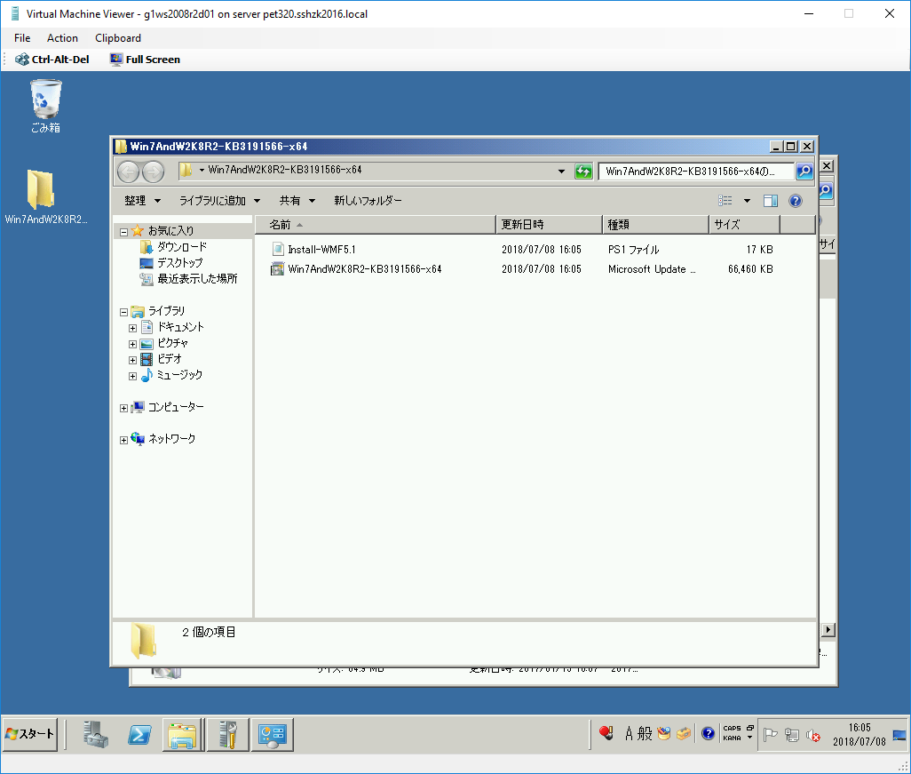Expand the ビデオ library
The image size is (911, 774).
point(133,360)
